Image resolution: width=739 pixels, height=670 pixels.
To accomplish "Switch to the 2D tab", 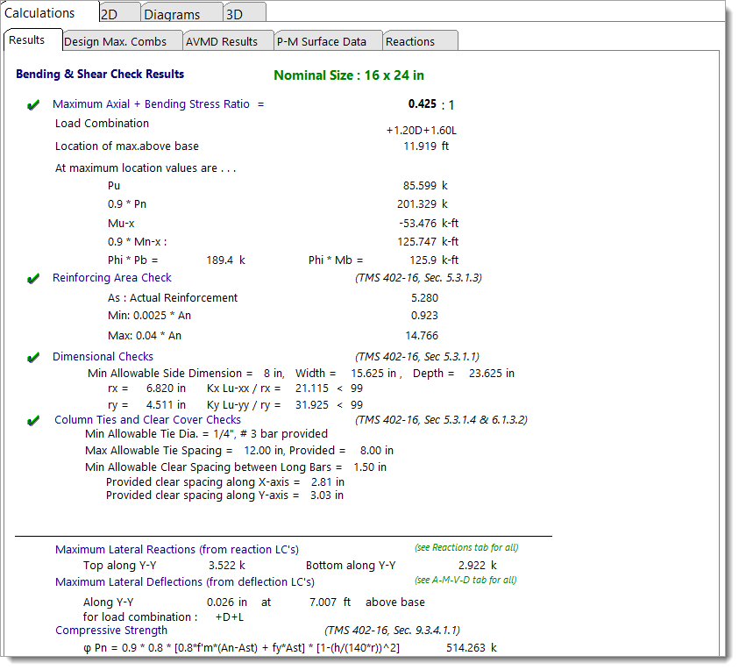I will pos(110,14).
